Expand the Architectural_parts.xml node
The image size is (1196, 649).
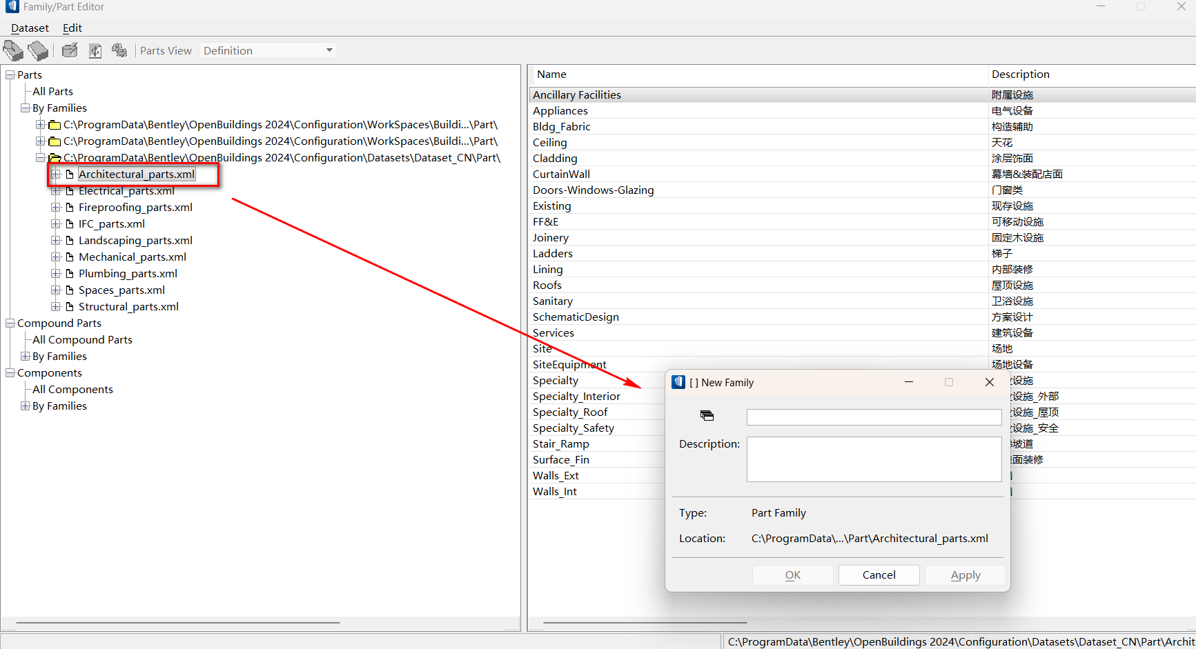(x=56, y=174)
